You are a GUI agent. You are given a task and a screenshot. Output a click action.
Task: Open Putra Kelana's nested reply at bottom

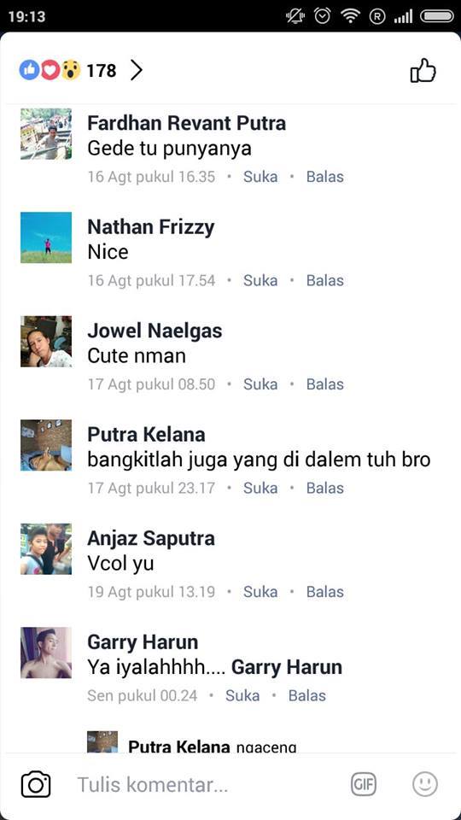[x=213, y=746]
